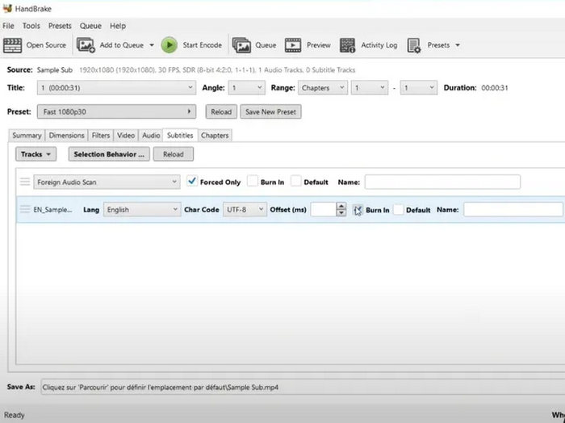The height and width of the screenshot is (423, 565).
Task: Click the Preview film frame icon
Action: click(x=293, y=45)
